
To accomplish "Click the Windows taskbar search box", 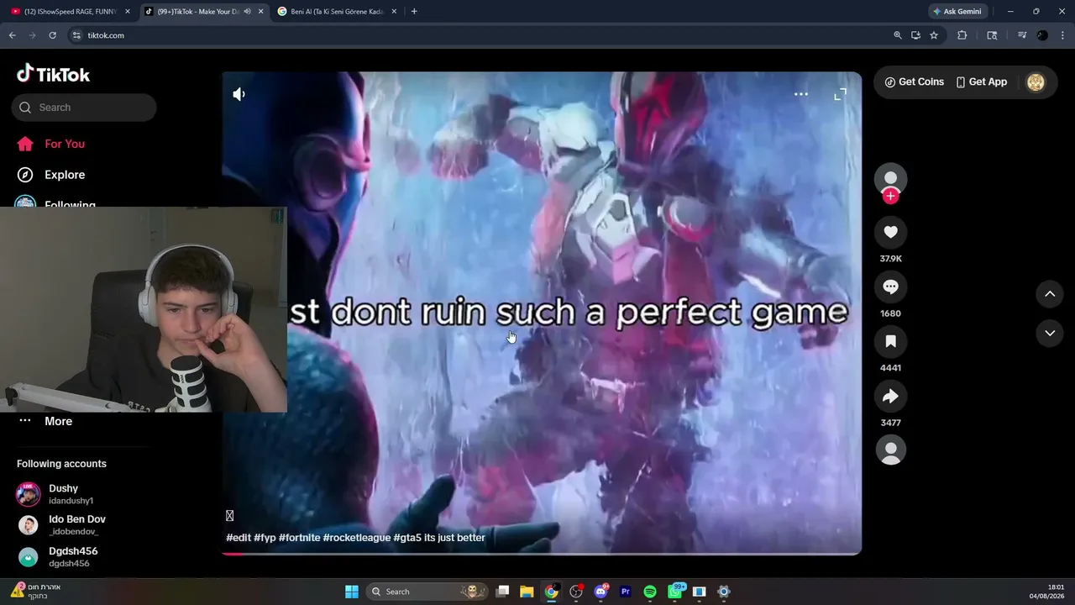I will point(427,592).
